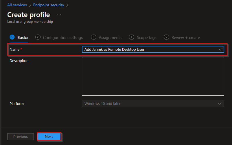Navigate to All services breadcrumb

(x=17, y=5)
